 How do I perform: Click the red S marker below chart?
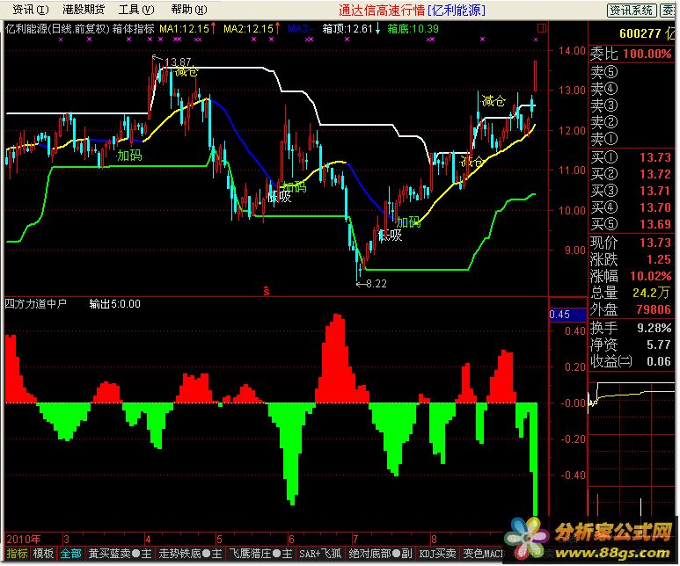coord(267,291)
